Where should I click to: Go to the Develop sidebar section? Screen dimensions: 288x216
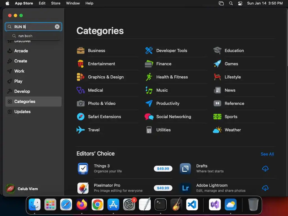click(33, 91)
